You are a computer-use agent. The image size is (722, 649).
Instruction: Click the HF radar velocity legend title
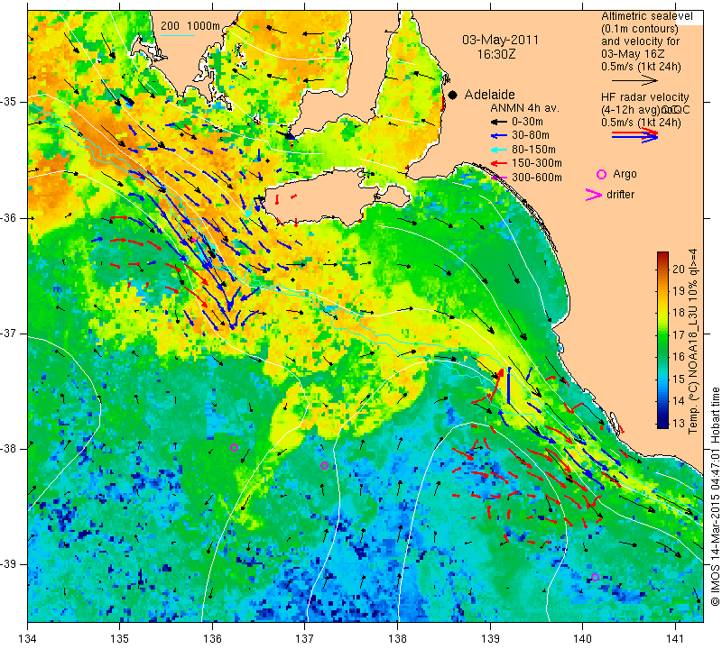pos(644,97)
